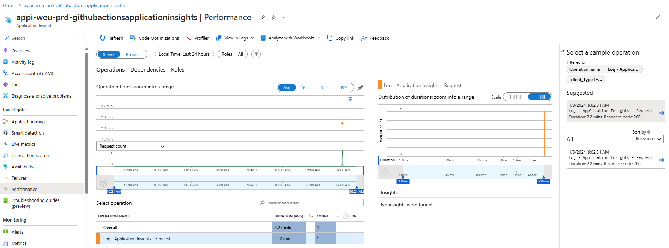Viewport: 669px width, 248px height.
Task: Open Diagnose and solve problems
Action: 42,96
